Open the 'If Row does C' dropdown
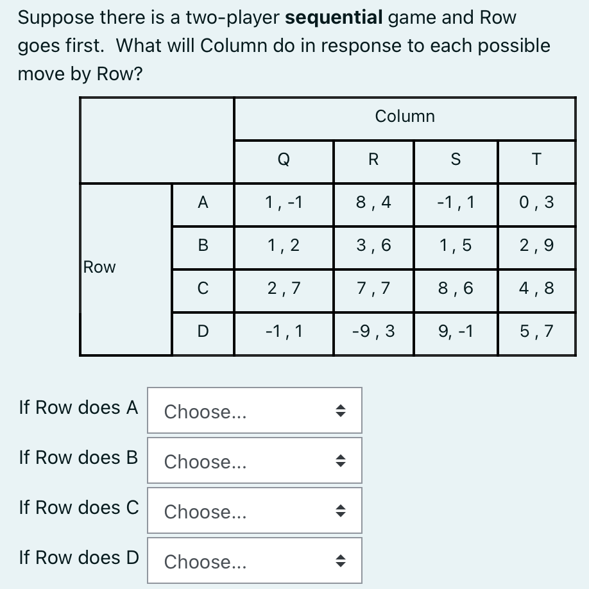Image resolution: width=589 pixels, height=589 pixels. click(255, 511)
